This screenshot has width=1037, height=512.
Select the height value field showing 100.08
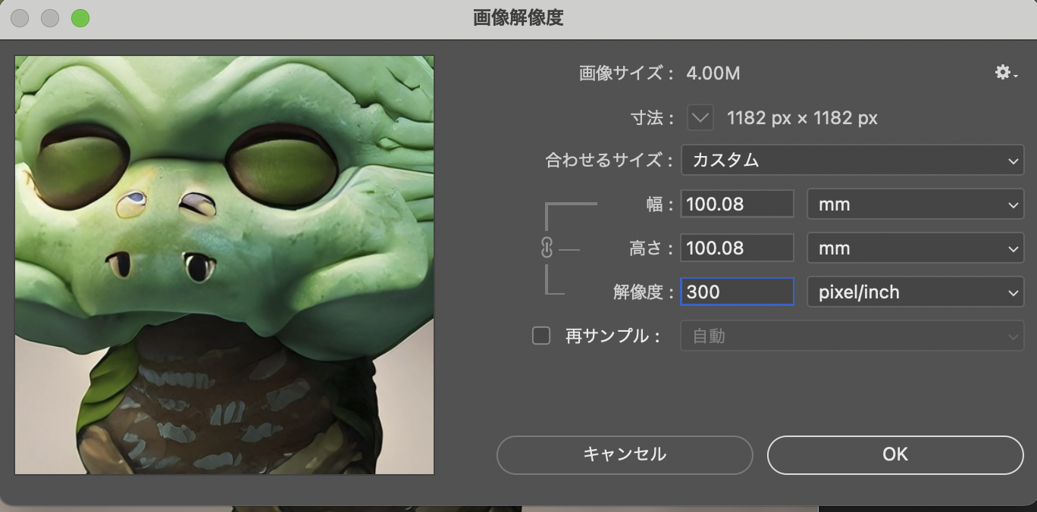click(x=736, y=248)
